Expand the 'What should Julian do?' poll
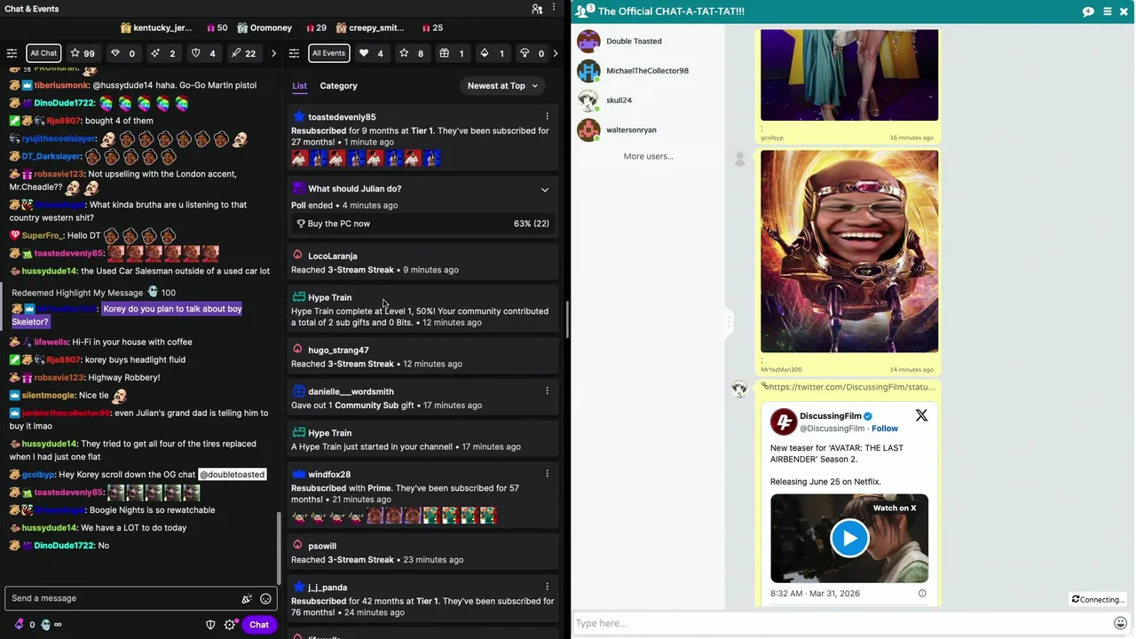Image resolution: width=1136 pixels, height=639 pixels. coord(545,189)
